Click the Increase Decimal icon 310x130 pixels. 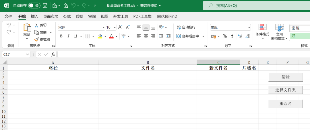[x=240, y=36]
